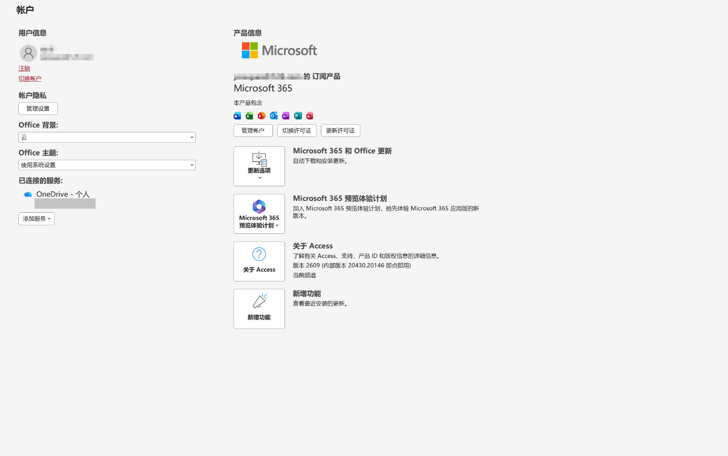This screenshot has height=456, width=728.
Task: Click the OneDrive cloud icon
Action: point(28,194)
